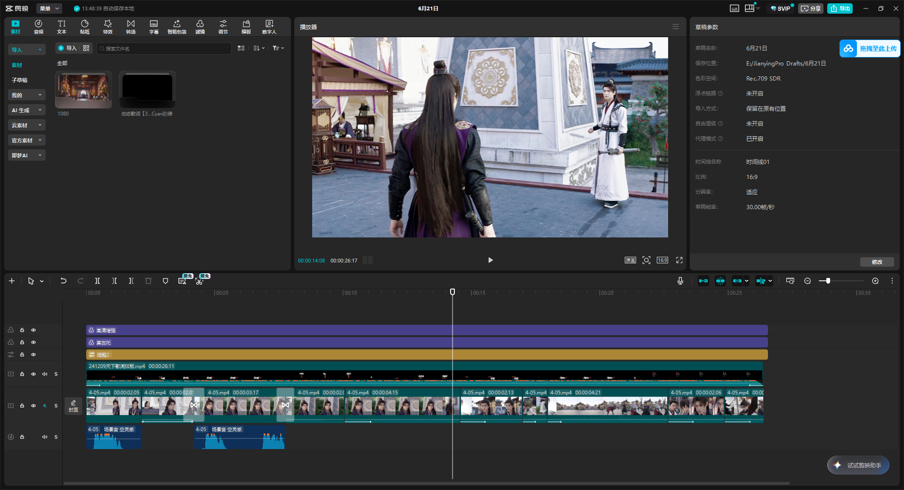
Task: Expand the 即梦AI sidebar section
Action: pyautogui.click(x=27, y=155)
